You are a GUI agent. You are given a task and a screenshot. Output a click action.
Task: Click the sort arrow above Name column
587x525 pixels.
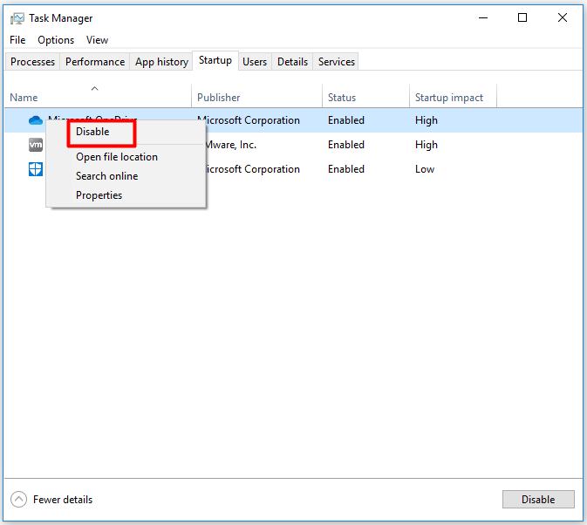95,89
